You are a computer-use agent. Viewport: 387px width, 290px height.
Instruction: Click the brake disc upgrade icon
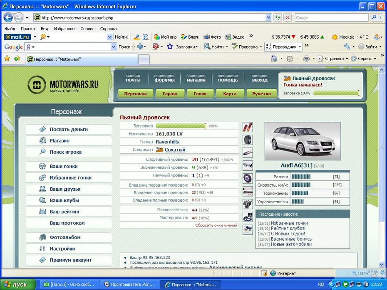[248, 178]
